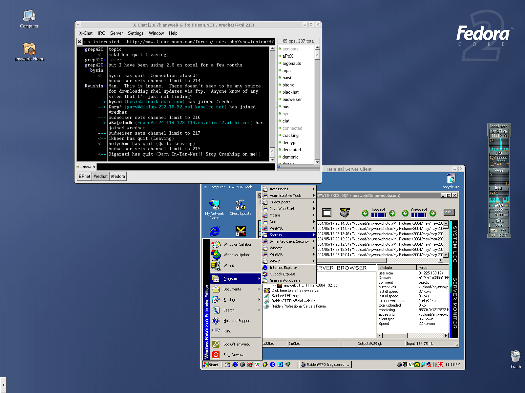Decrease Inbound speed with left arrow
525x393 pixels.
365,213
